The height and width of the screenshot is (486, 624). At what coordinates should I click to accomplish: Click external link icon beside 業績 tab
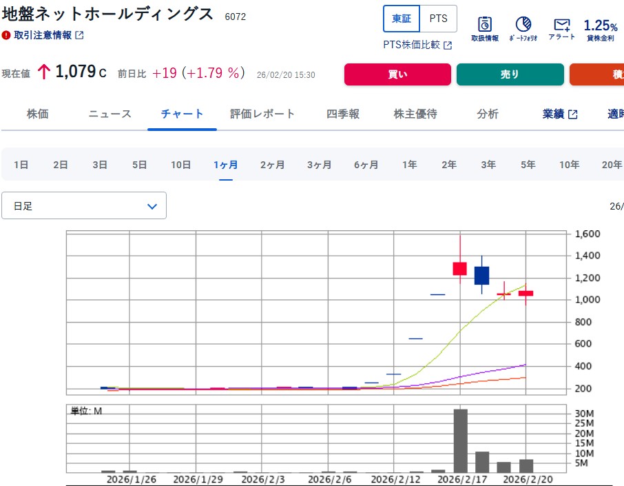pyautogui.click(x=572, y=114)
